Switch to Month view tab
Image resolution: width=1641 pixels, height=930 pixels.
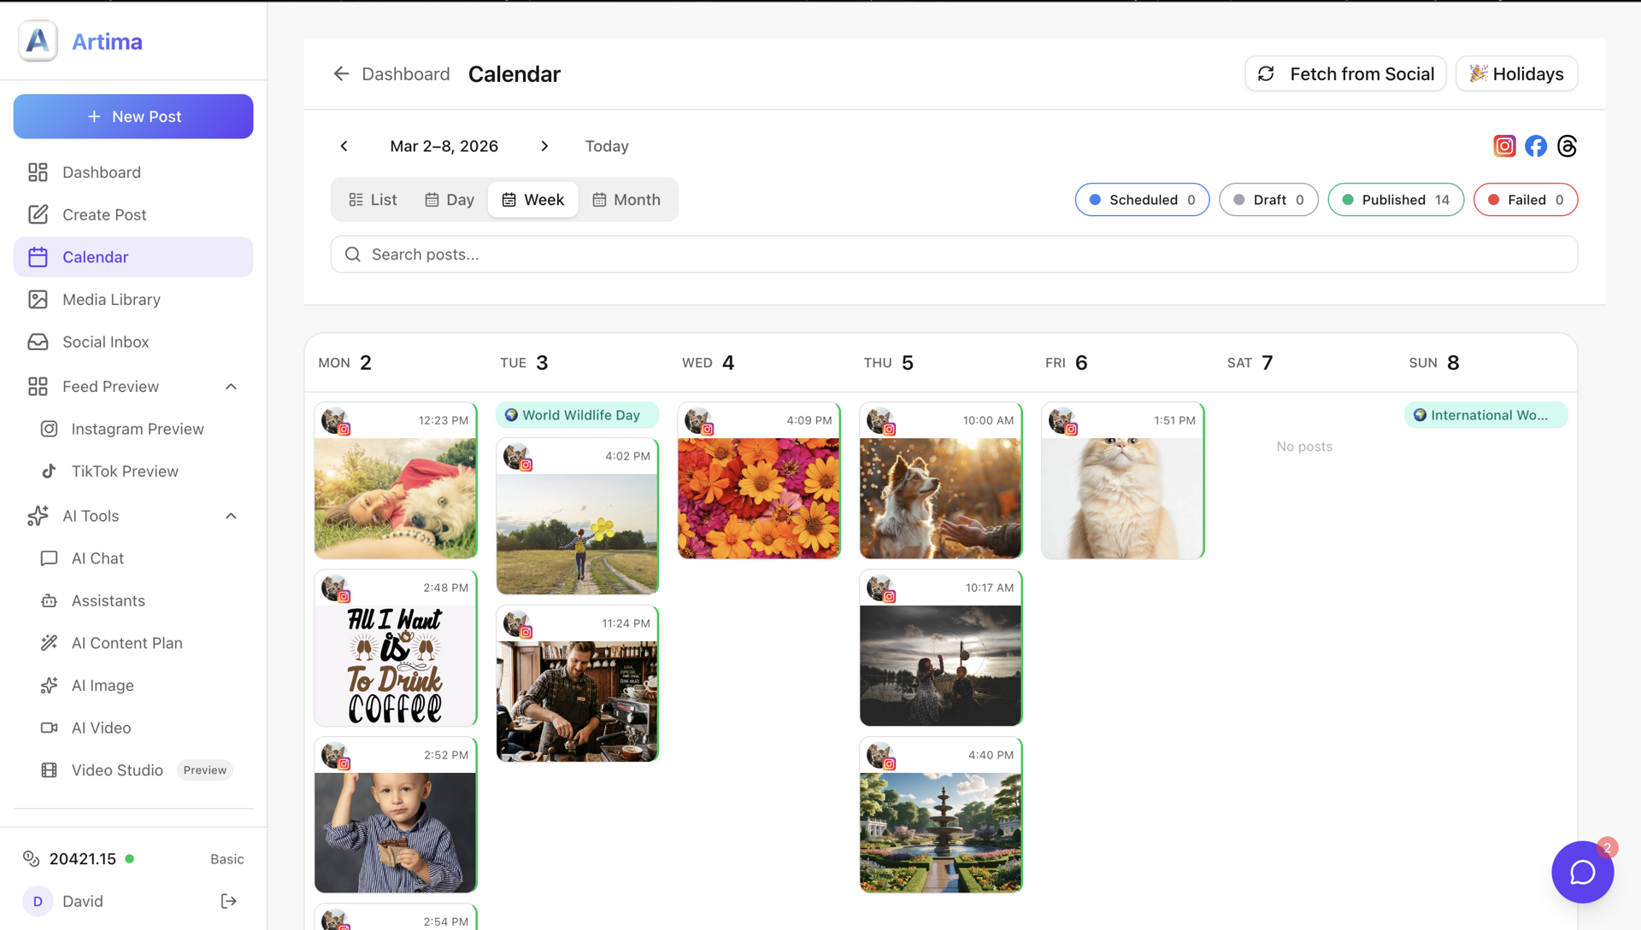point(626,200)
